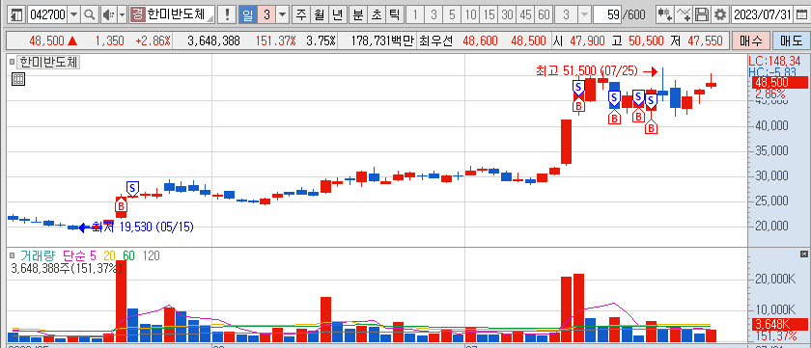Viewport: 811px width, 348px height.
Task: Toggle the left panel collapse icon
Action: 16,15
